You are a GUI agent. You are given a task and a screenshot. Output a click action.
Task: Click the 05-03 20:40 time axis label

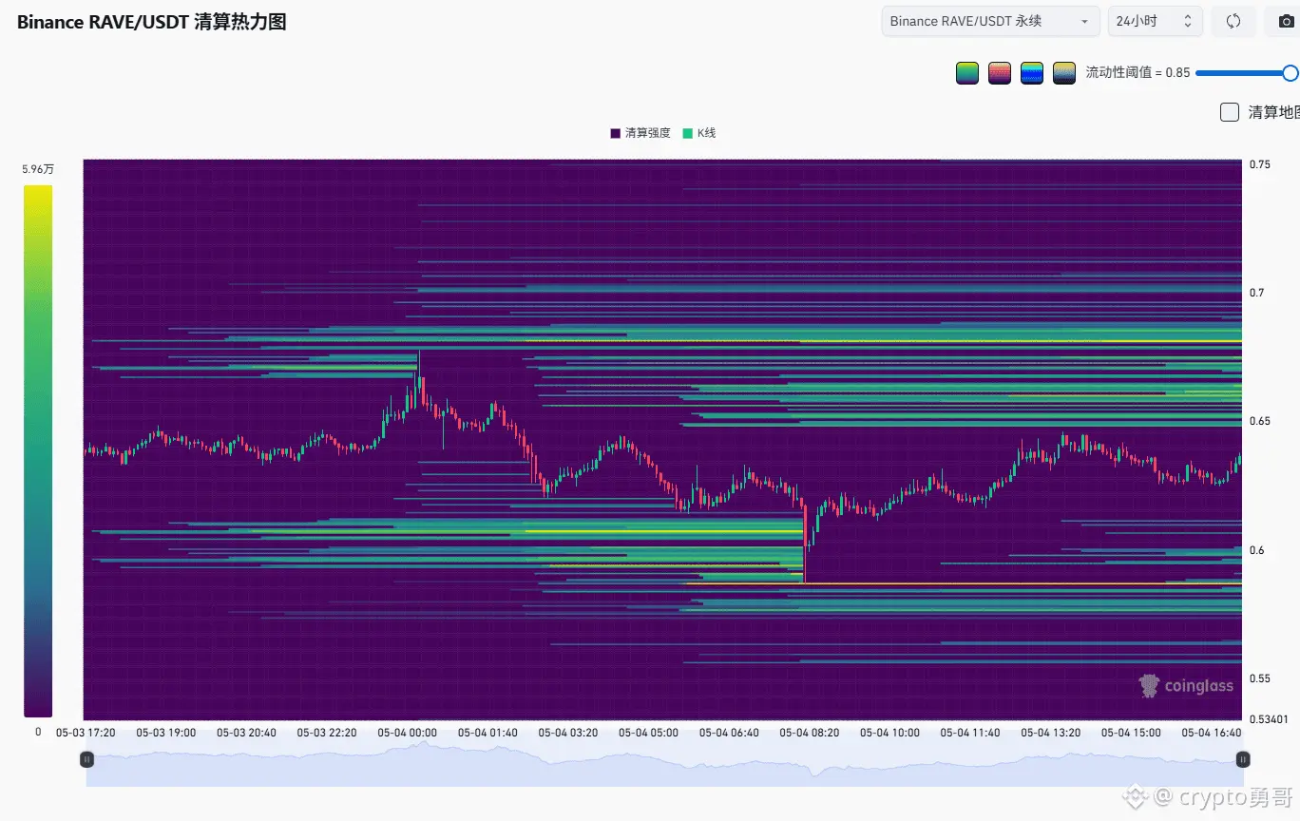247,733
